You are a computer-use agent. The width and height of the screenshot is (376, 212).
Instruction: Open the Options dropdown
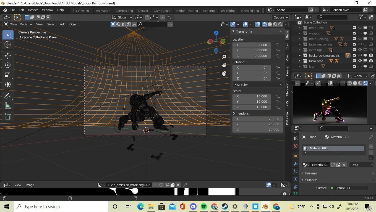pyautogui.click(x=281, y=17)
